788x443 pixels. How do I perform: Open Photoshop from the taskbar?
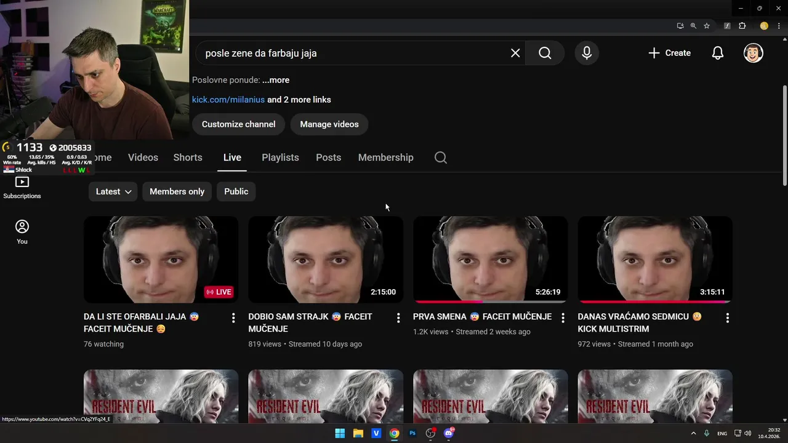tap(412, 433)
